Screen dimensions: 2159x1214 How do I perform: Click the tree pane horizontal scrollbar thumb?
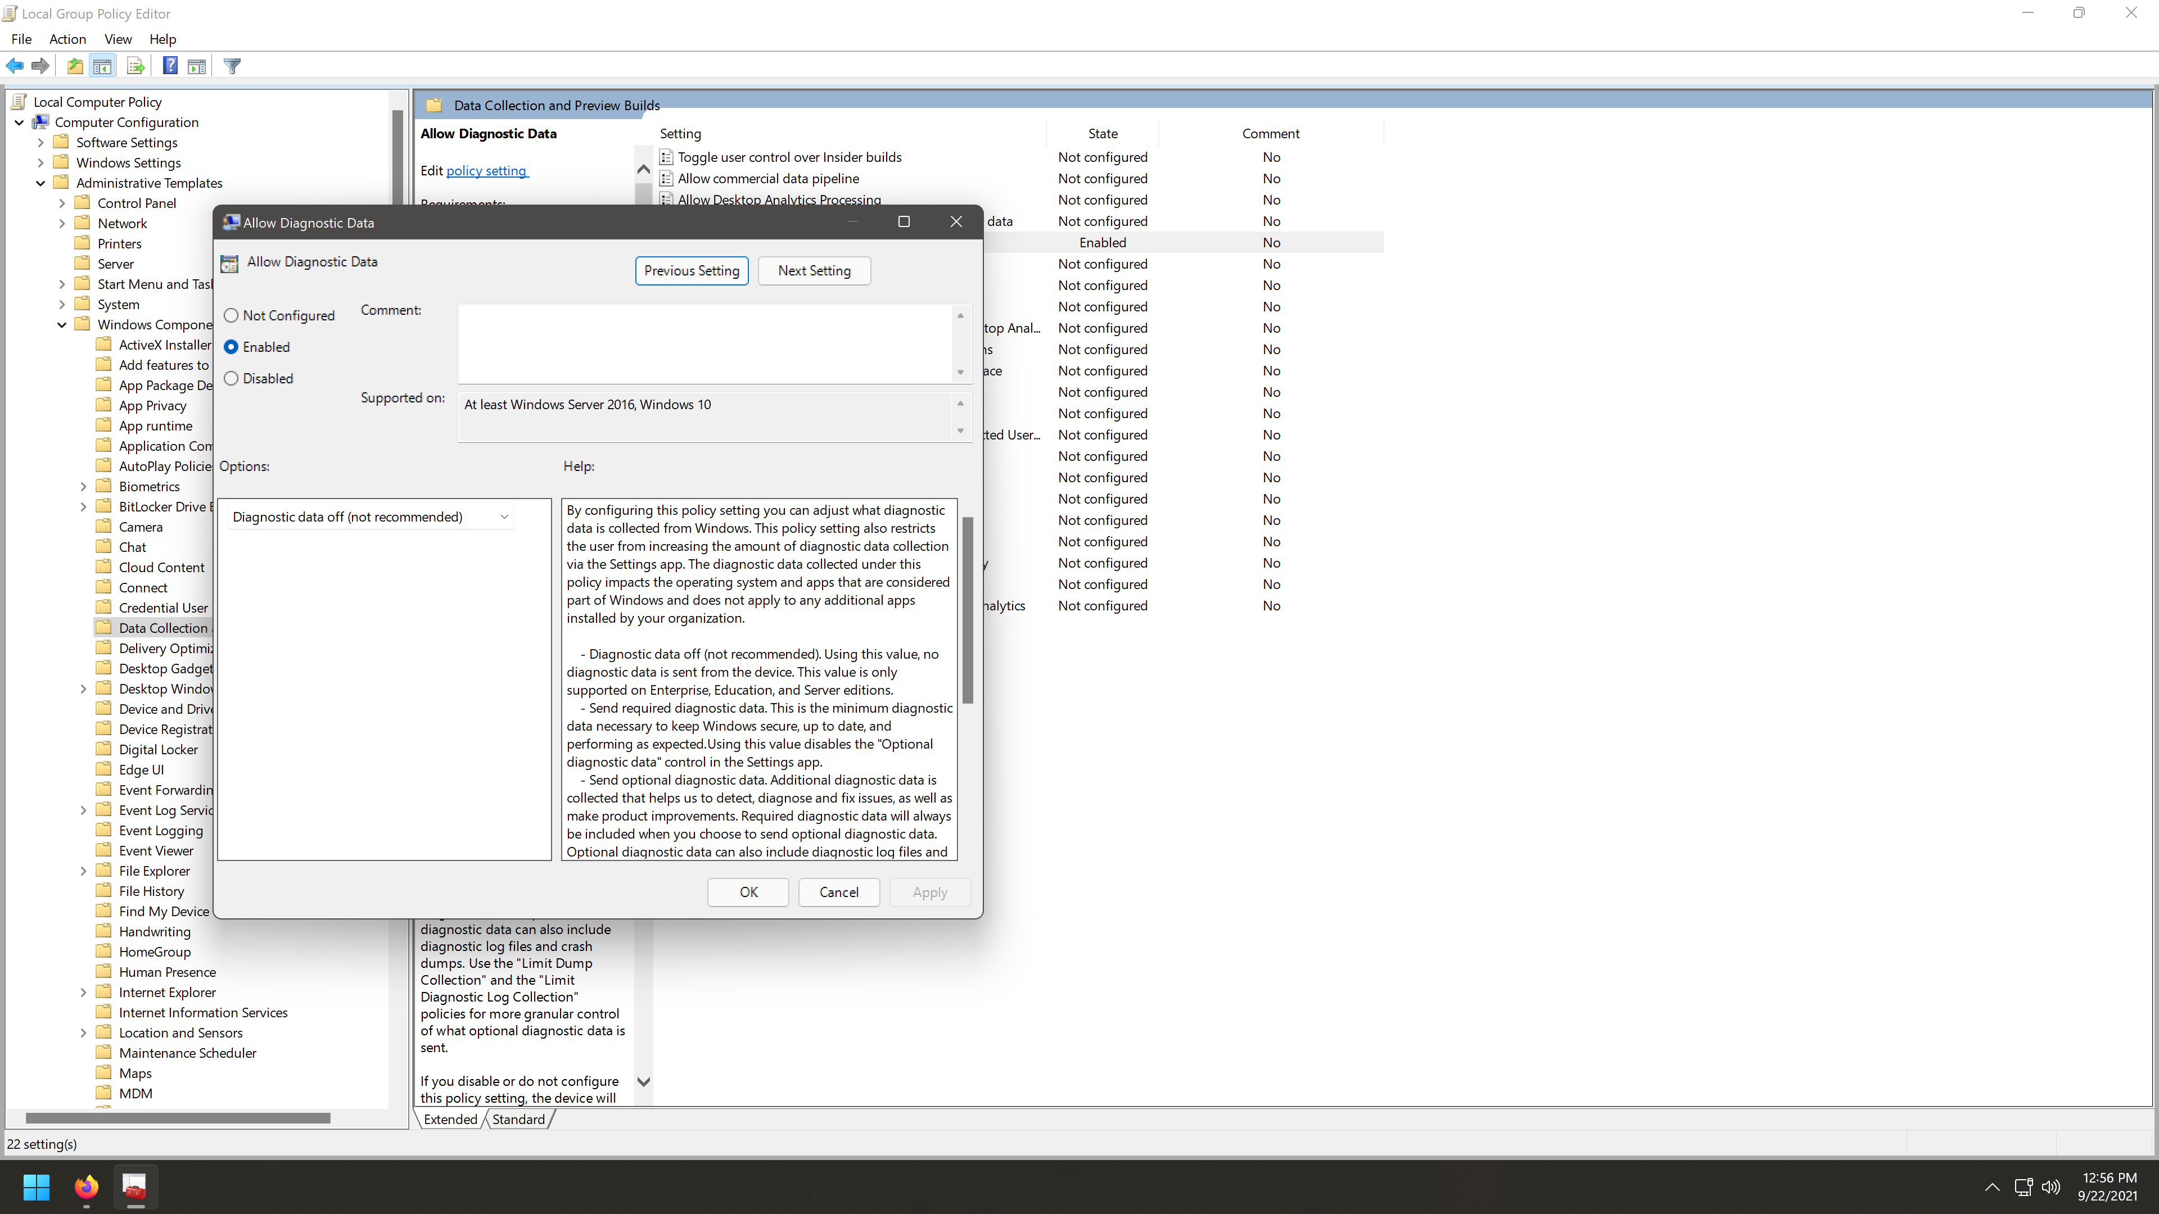(x=178, y=1118)
